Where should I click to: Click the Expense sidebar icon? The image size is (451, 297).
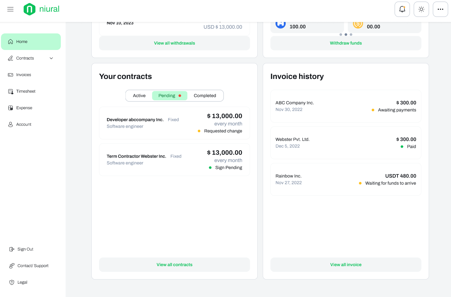coord(11,108)
